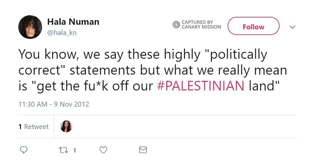Click the retweet count number beside arrows
This screenshot has height=168, width=315.
click(x=75, y=151)
